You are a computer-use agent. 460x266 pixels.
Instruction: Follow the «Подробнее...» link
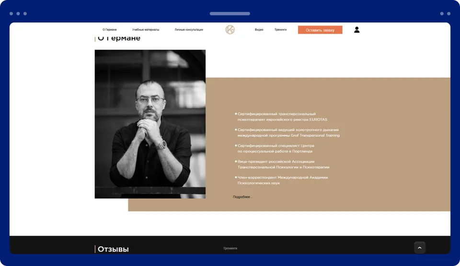point(242,197)
